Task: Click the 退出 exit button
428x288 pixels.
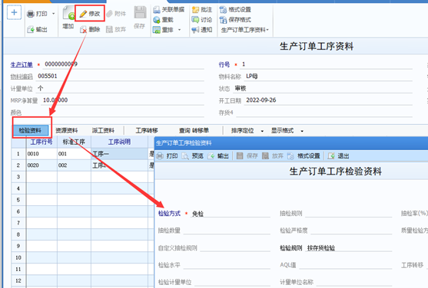Action: [x=339, y=156]
